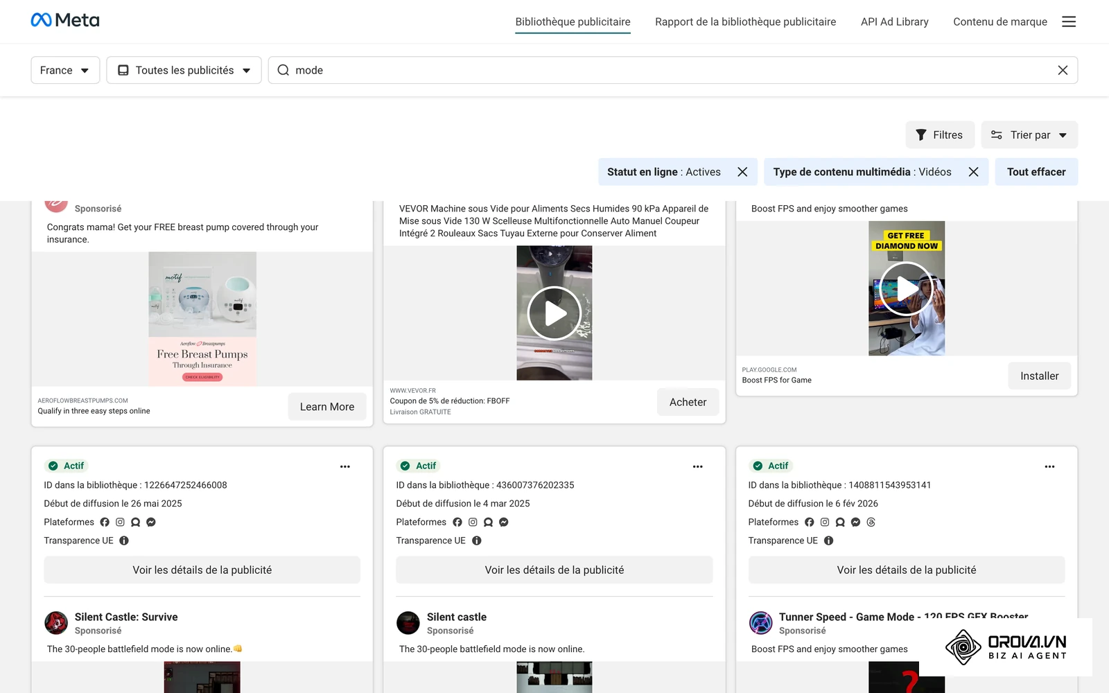Expand the Toutes les publicités dropdown

click(184, 70)
